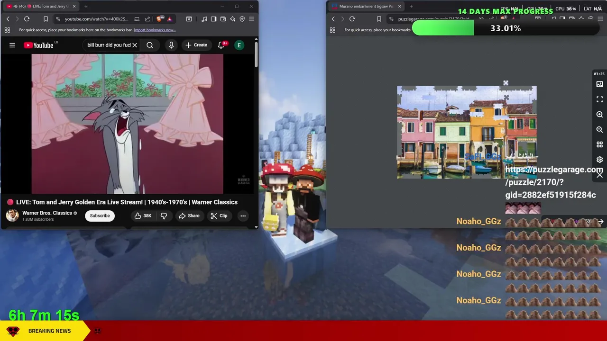
Task: Reload the YouTube browser page
Action: 27,19
